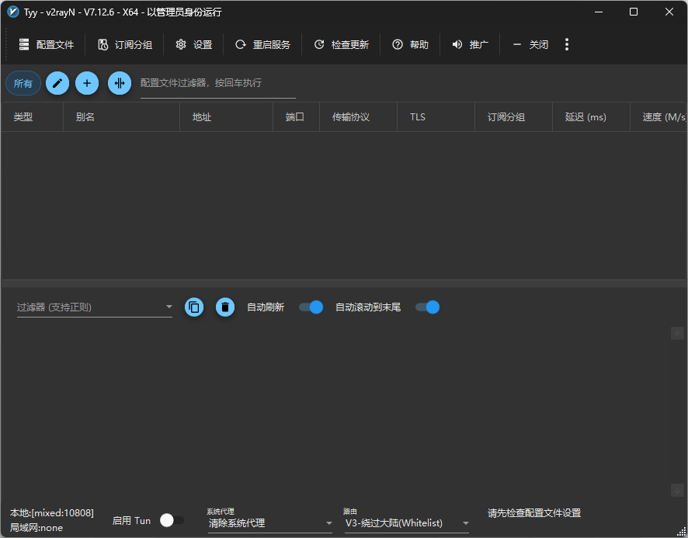Click 重启服务 in the toolbar
Viewport: 688px width, 538px height.
[262, 45]
